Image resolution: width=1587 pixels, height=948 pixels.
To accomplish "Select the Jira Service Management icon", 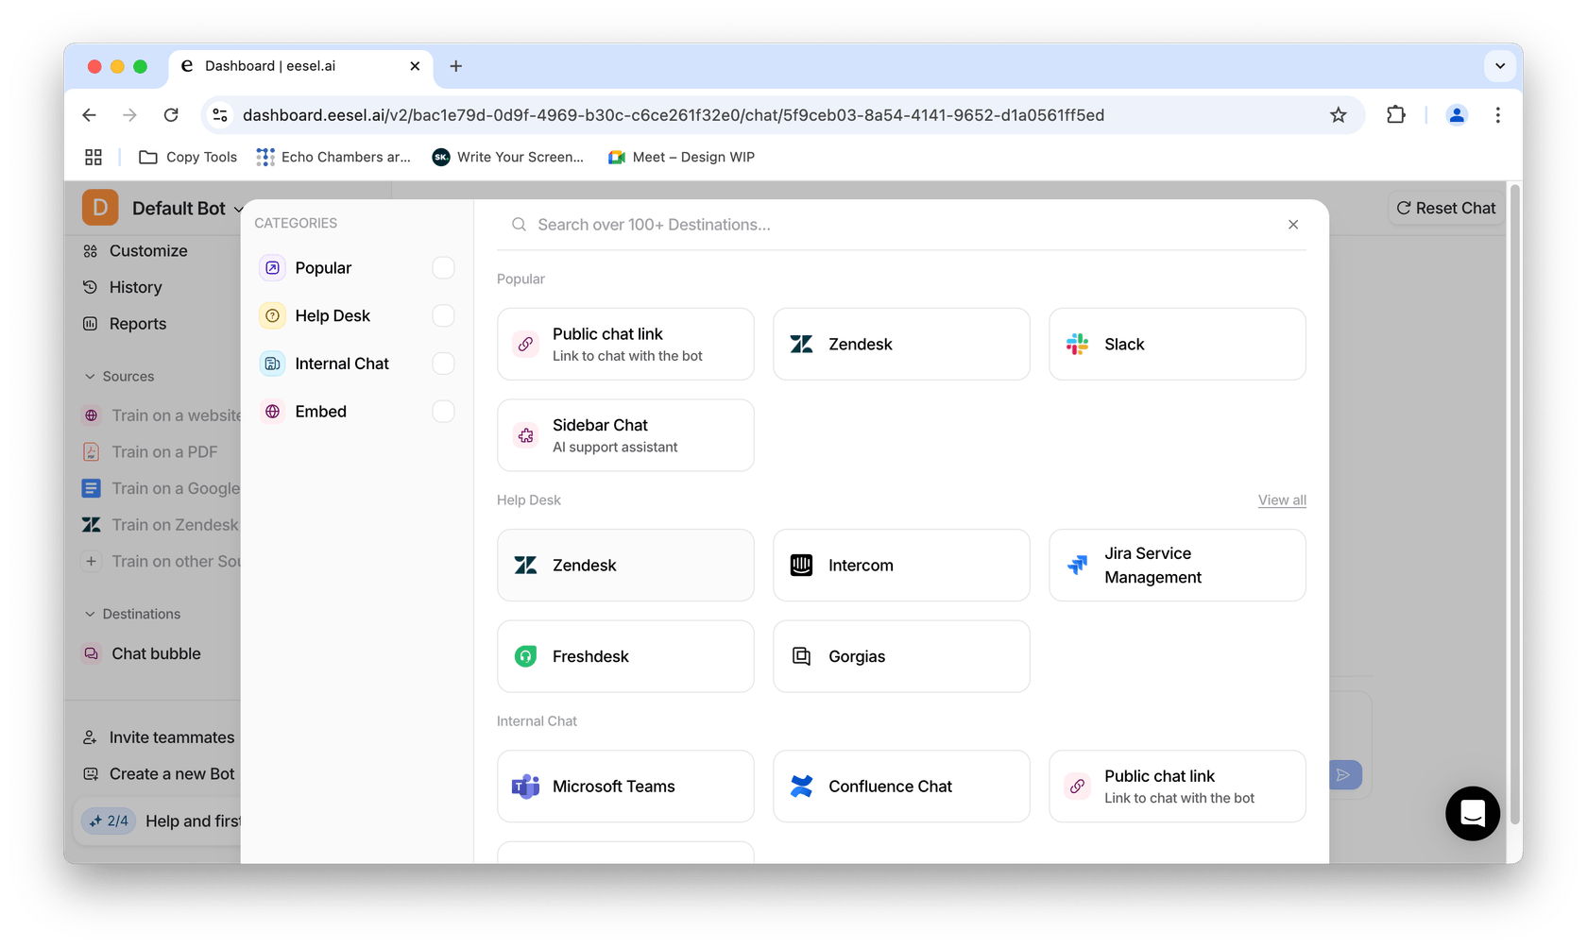I will coord(1077,566).
